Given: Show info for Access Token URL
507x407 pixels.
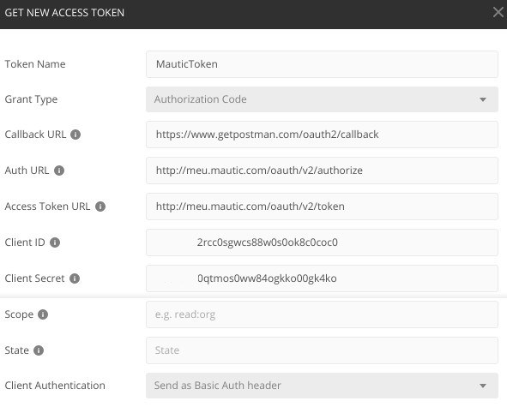Looking at the screenshot, I should pos(100,206).
